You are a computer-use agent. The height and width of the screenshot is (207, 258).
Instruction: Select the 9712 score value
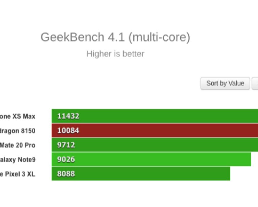pos(66,145)
